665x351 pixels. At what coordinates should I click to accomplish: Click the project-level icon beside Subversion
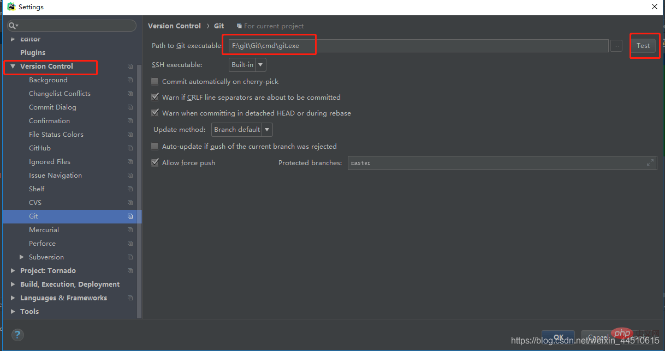(x=130, y=257)
